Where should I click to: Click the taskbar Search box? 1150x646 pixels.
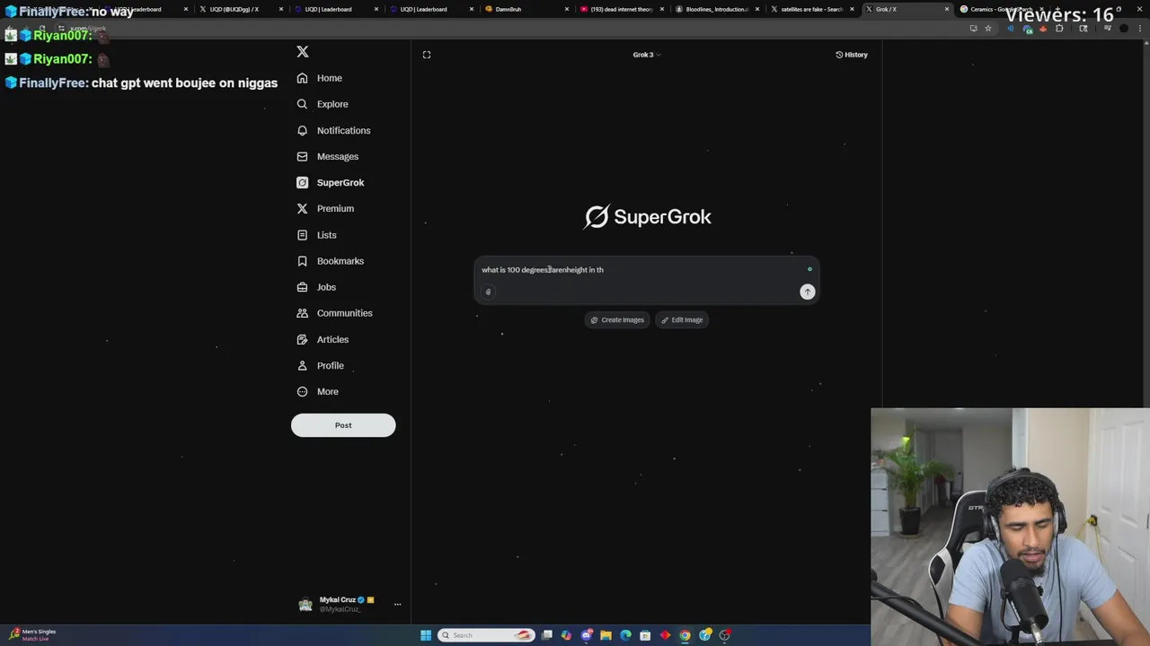point(486,635)
